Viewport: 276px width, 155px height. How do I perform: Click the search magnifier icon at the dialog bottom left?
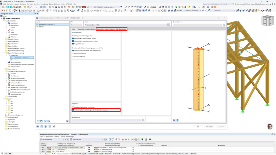pos(38,126)
